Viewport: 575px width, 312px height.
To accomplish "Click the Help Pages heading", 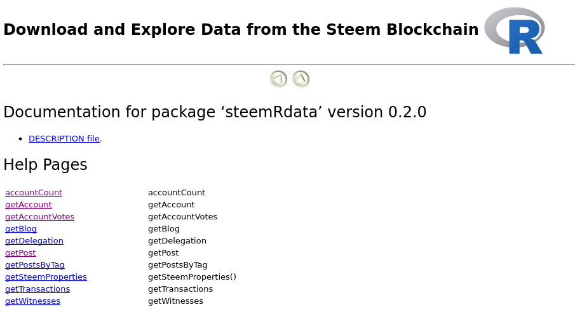I will coord(45,165).
